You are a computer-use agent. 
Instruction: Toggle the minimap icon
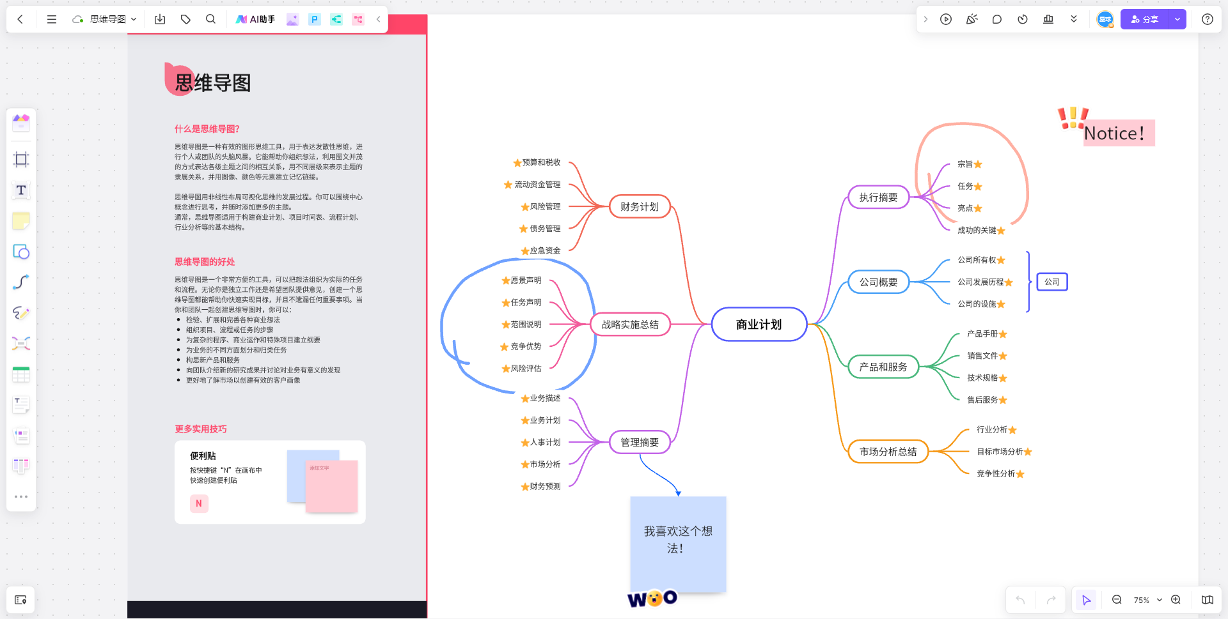click(x=1208, y=600)
